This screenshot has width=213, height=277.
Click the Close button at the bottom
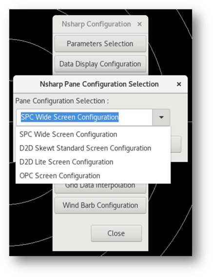(x=116, y=233)
